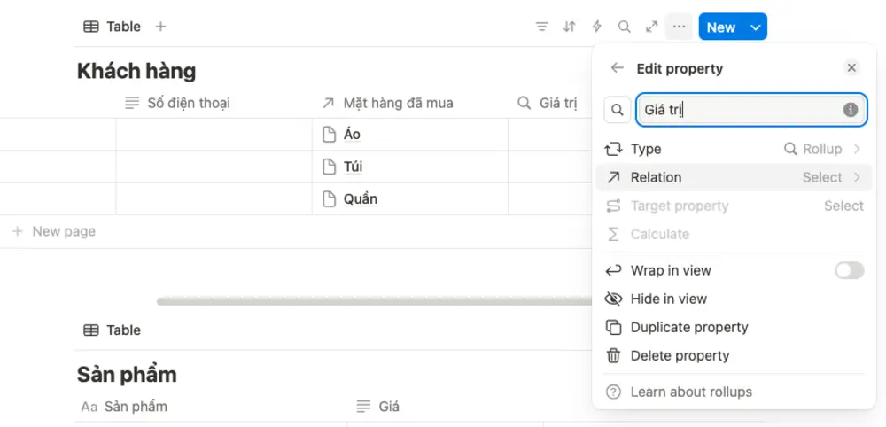Expand the New button dropdown arrow

coord(756,27)
